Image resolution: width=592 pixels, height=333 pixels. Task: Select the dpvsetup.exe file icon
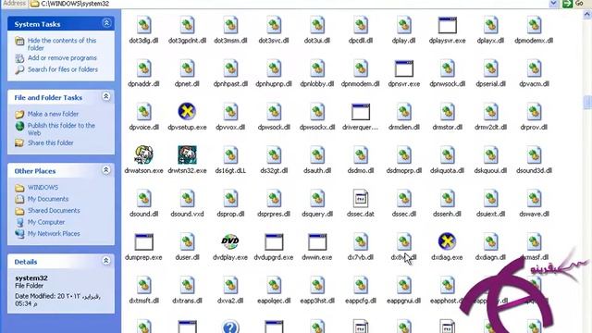tap(187, 112)
